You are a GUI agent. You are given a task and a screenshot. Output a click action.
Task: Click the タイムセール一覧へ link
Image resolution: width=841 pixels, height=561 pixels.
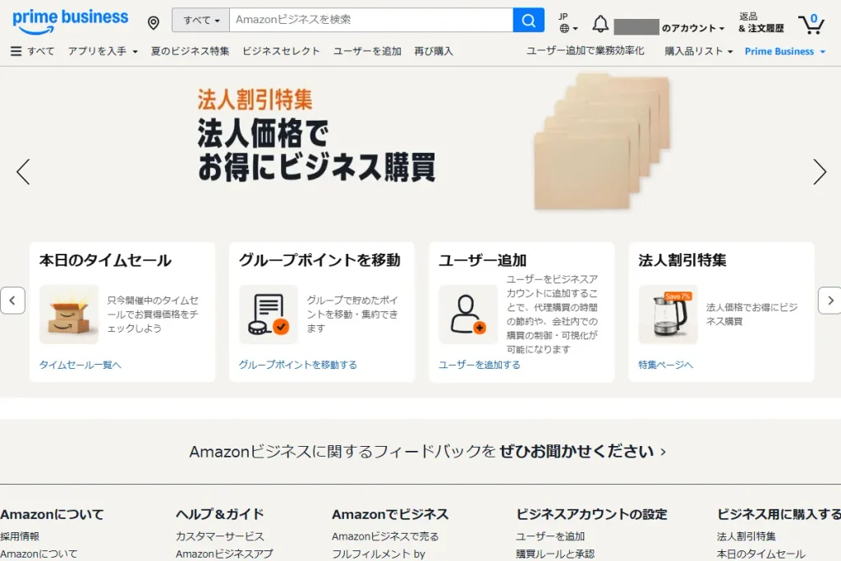click(80, 365)
